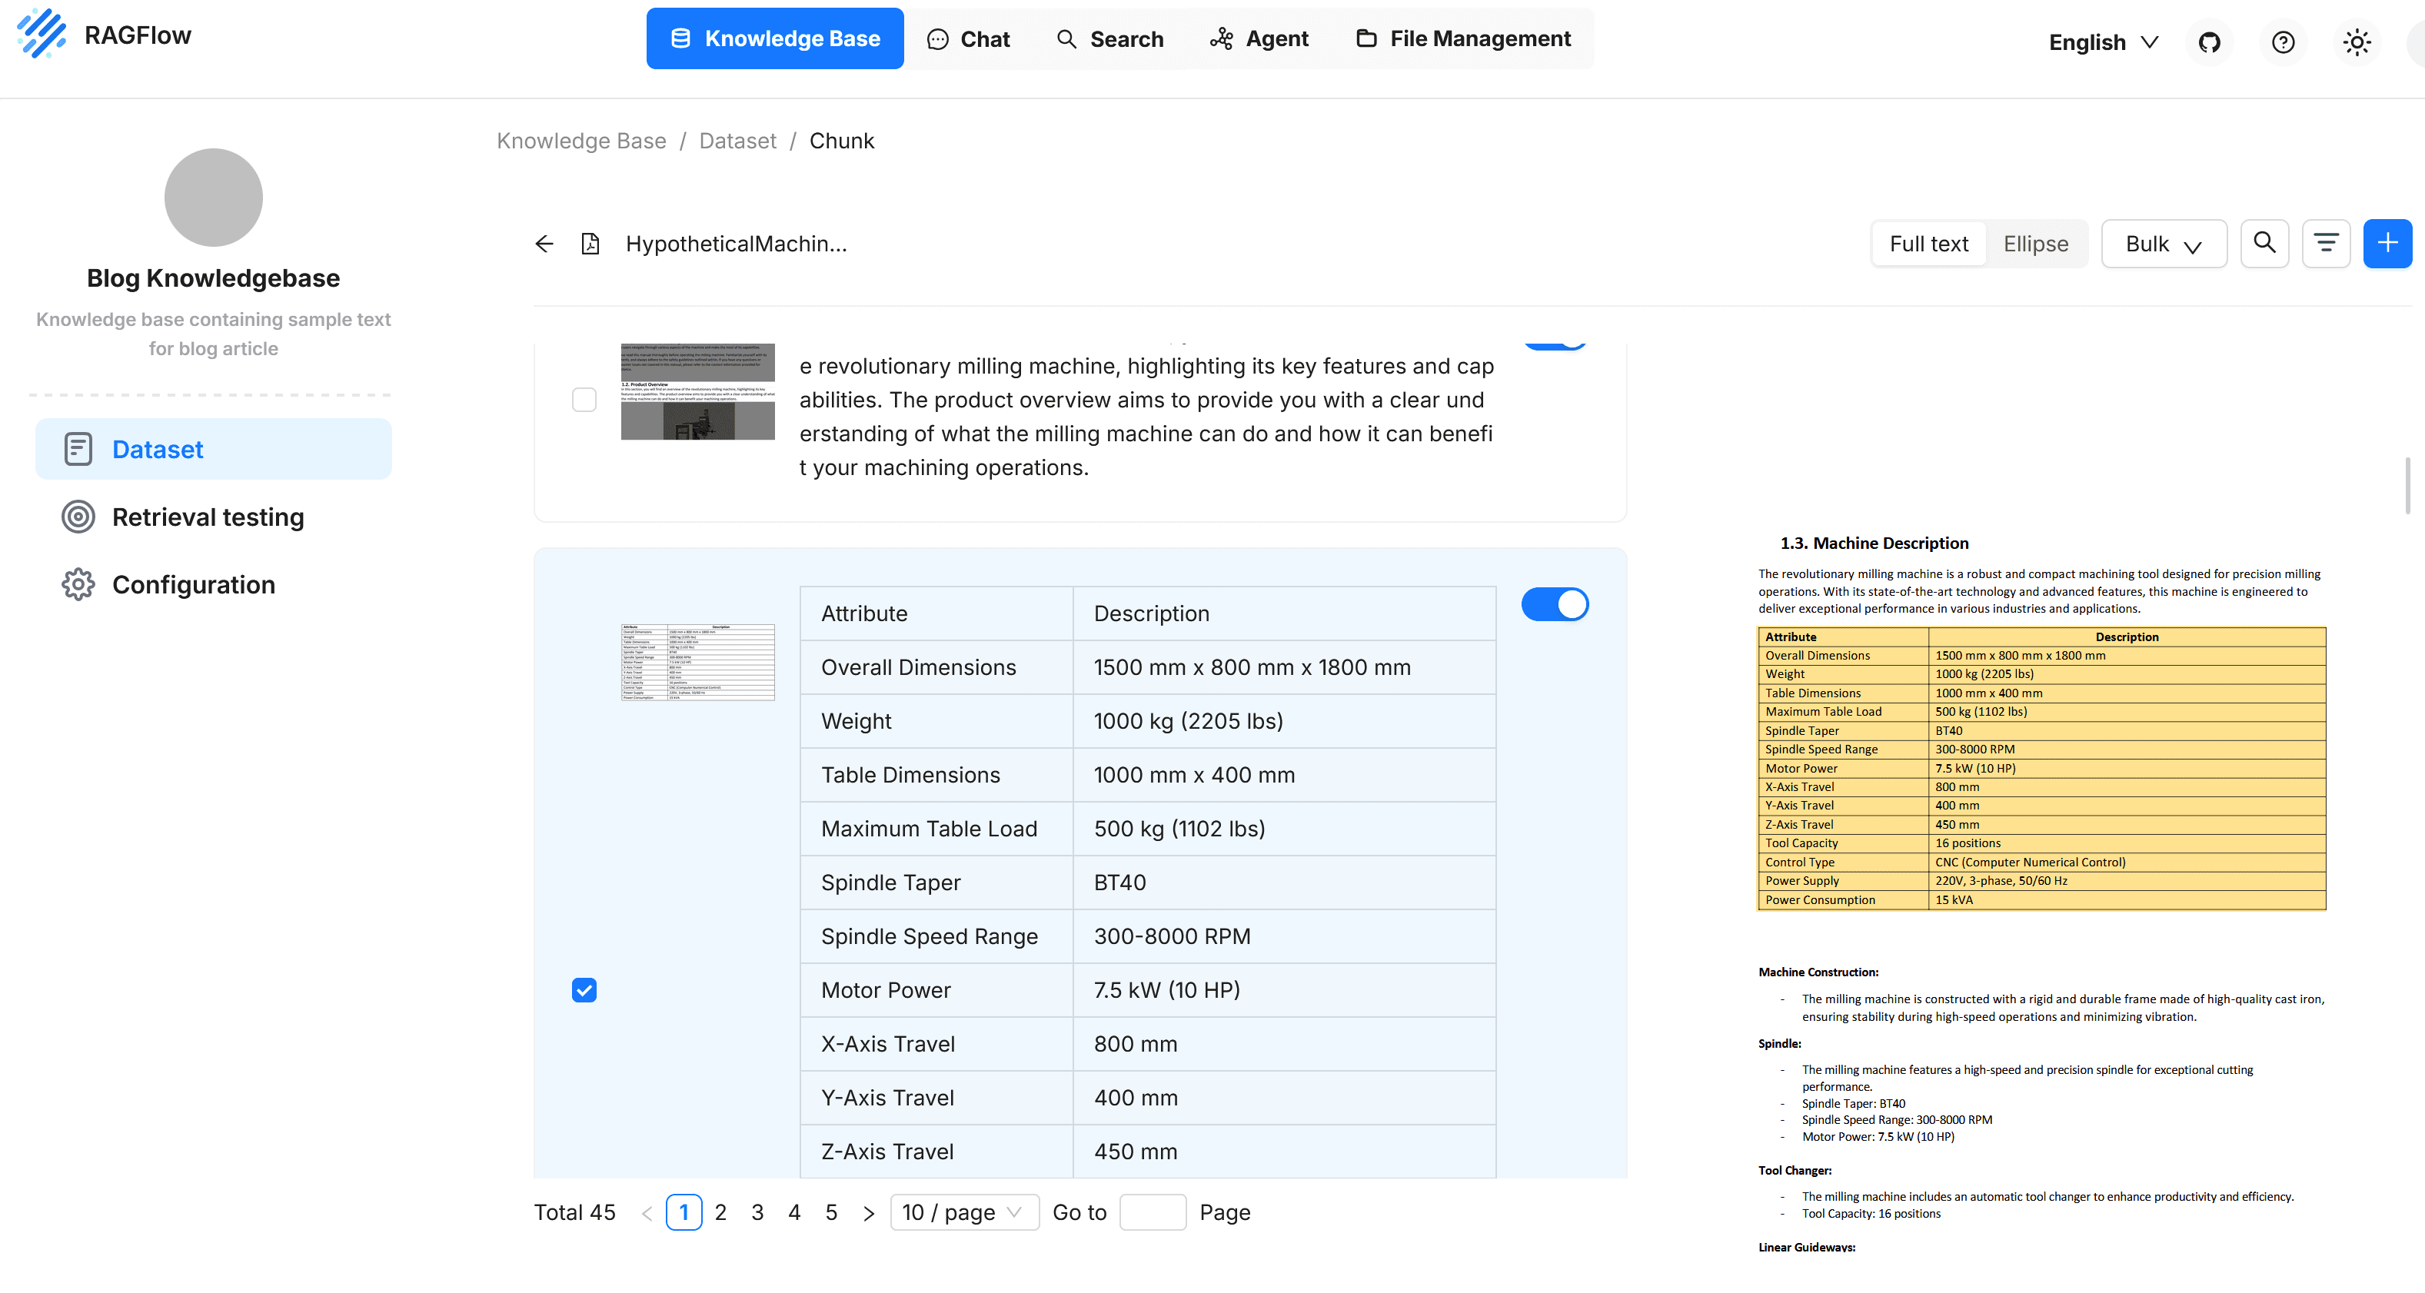Click the RAGFlow logo icon
The width and height of the screenshot is (2425, 1293).
tap(42, 34)
